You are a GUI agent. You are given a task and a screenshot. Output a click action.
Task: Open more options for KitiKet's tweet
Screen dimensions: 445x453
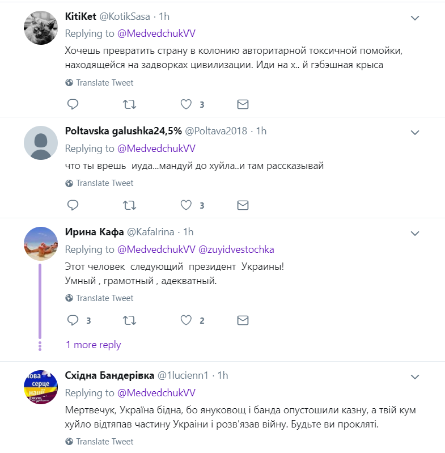[x=415, y=18]
